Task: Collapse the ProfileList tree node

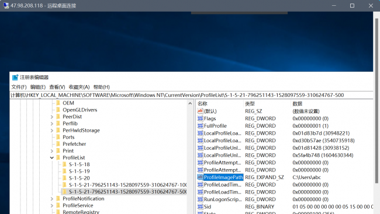Action: [52, 157]
